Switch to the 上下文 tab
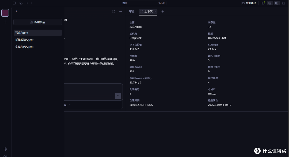 tap(148, 11)
